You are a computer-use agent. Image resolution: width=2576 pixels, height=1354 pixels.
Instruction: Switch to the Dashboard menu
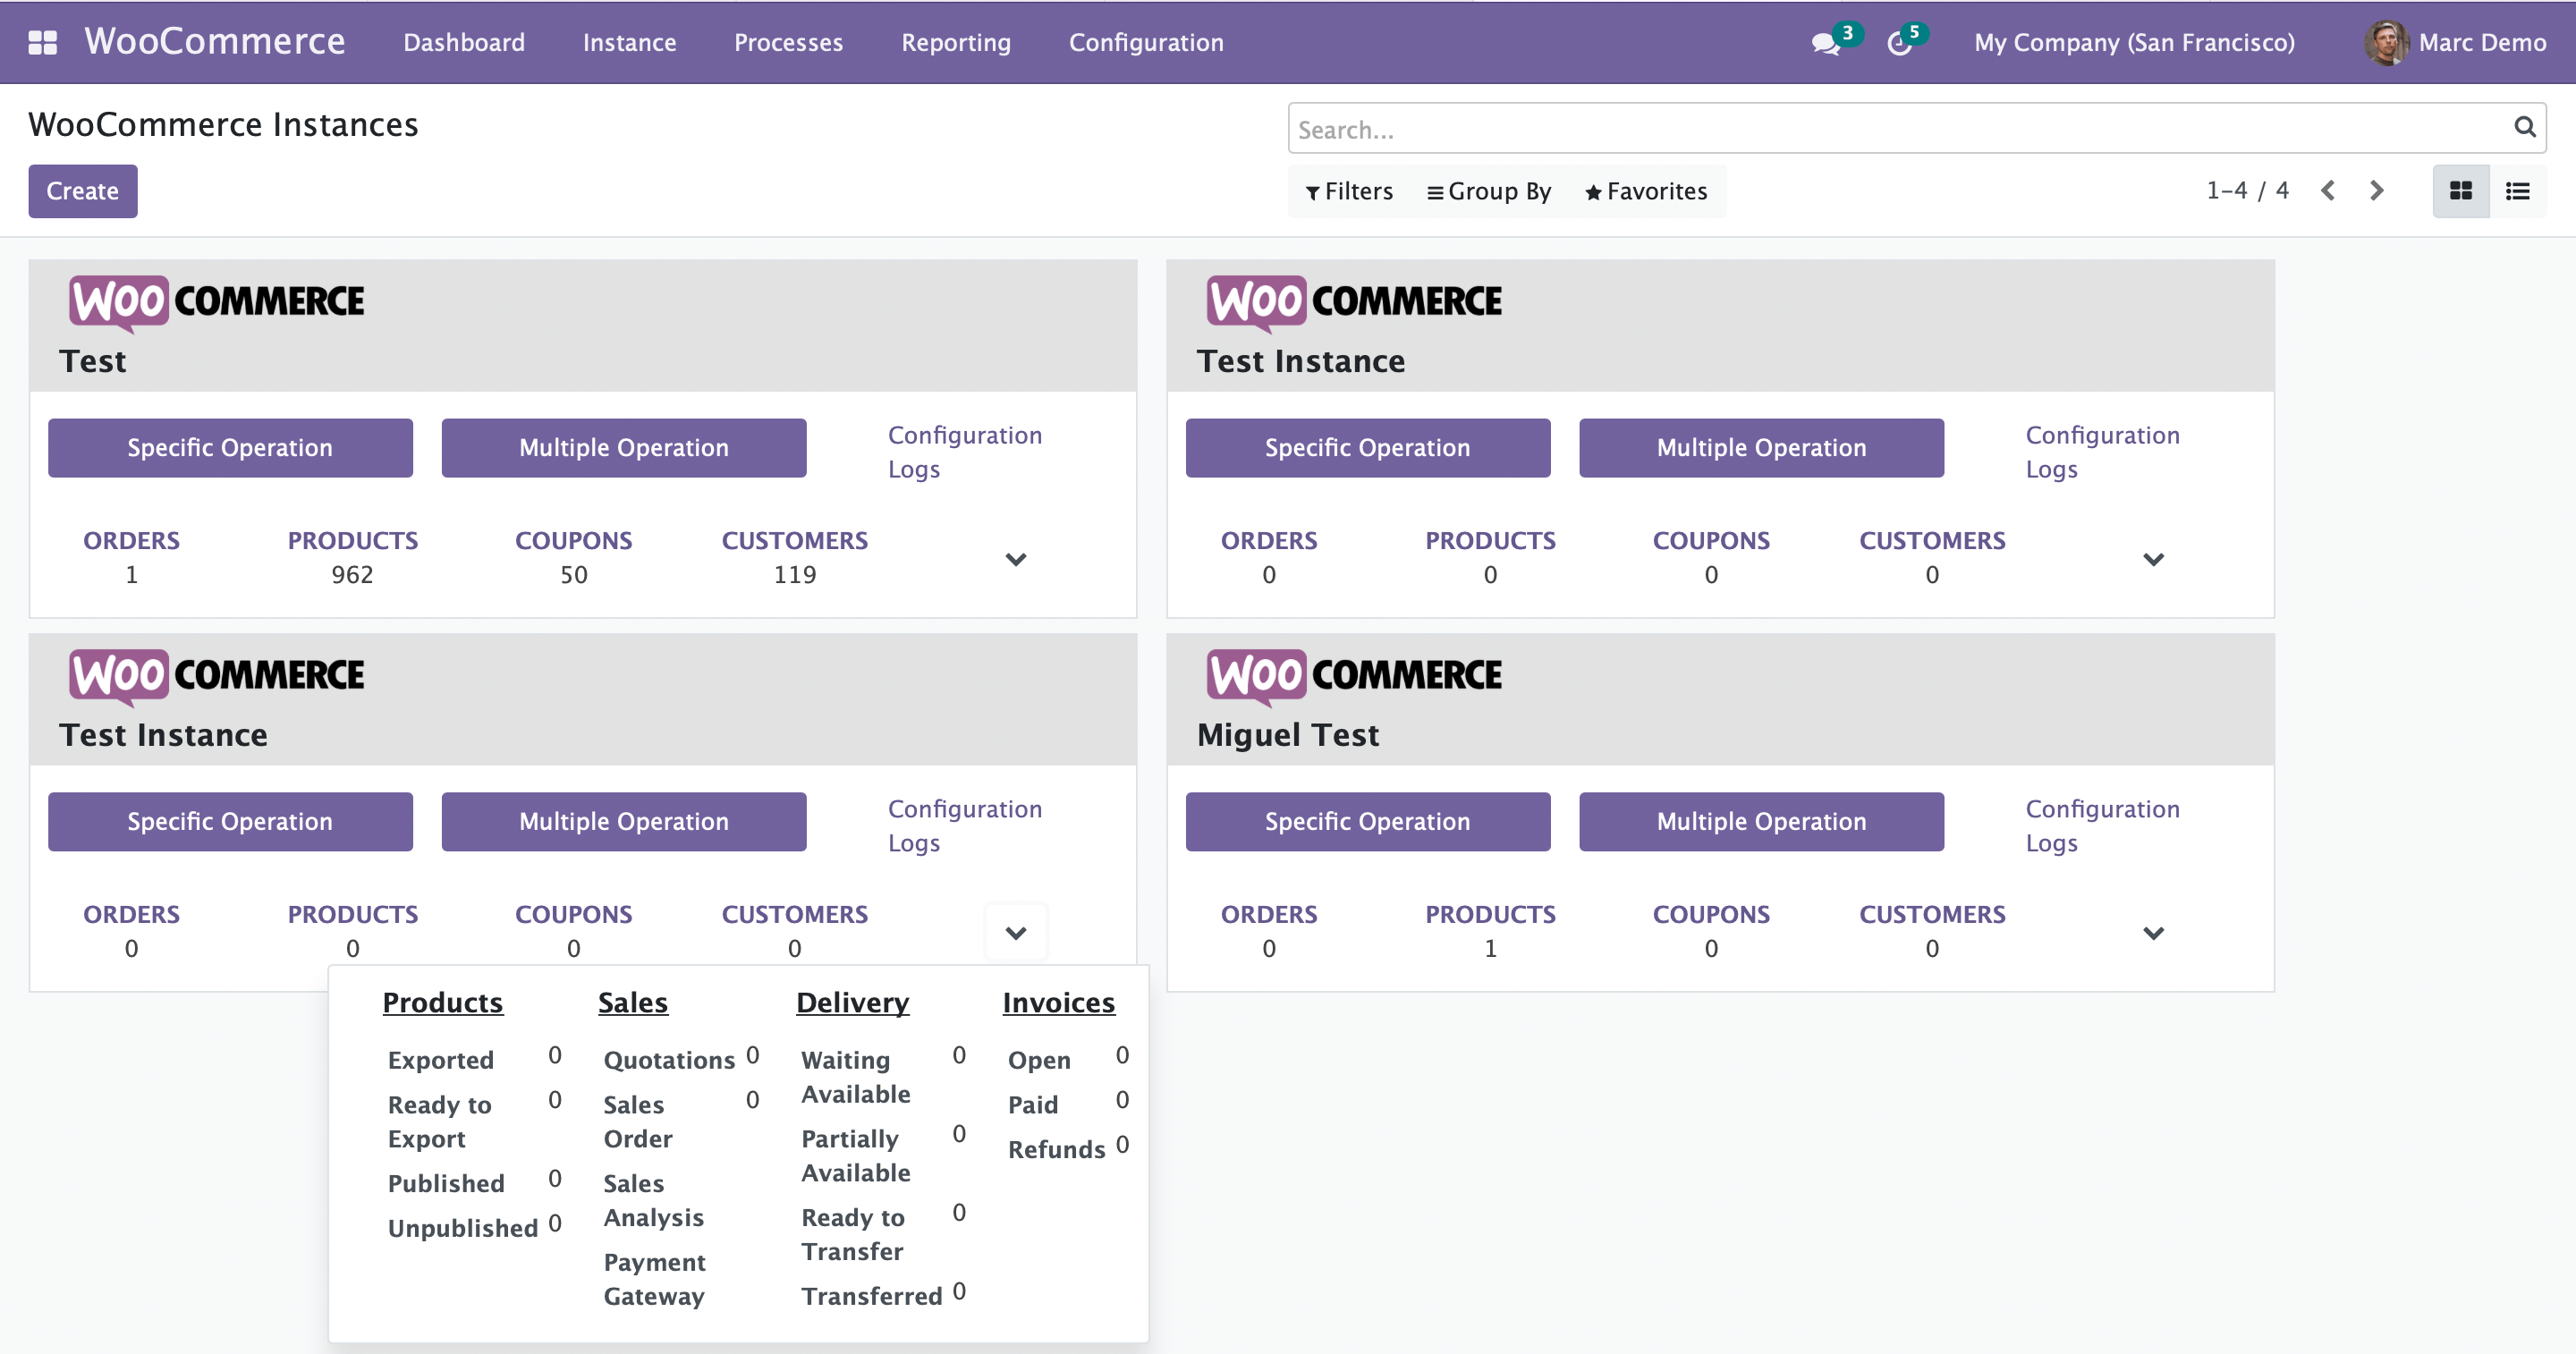point(463,42)
